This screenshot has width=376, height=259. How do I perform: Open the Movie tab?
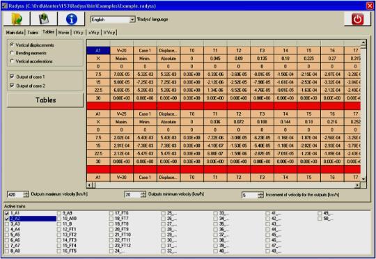(x=63, y=32)
